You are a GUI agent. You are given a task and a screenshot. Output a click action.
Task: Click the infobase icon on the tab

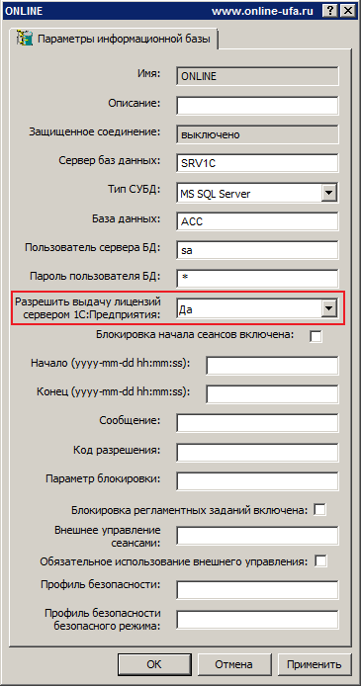24,39
